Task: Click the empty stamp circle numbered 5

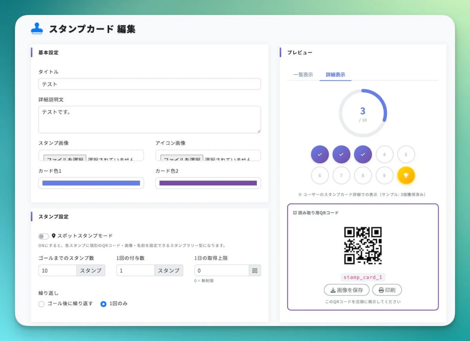Action: point(406,154)
